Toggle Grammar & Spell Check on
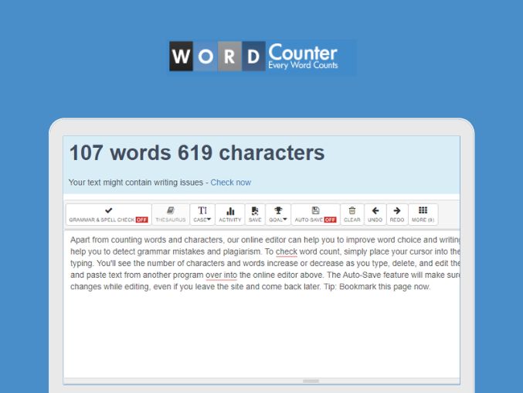523x393 pixels. (108, 214)
